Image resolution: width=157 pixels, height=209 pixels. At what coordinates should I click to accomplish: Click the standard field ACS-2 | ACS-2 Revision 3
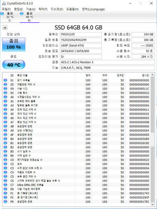tap(107, 62)
